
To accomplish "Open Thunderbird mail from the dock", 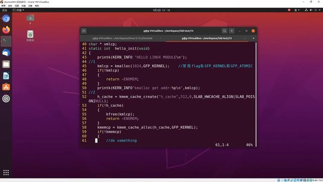I will 6,53.
